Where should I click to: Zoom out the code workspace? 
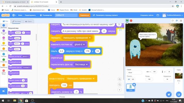[120, 85]
